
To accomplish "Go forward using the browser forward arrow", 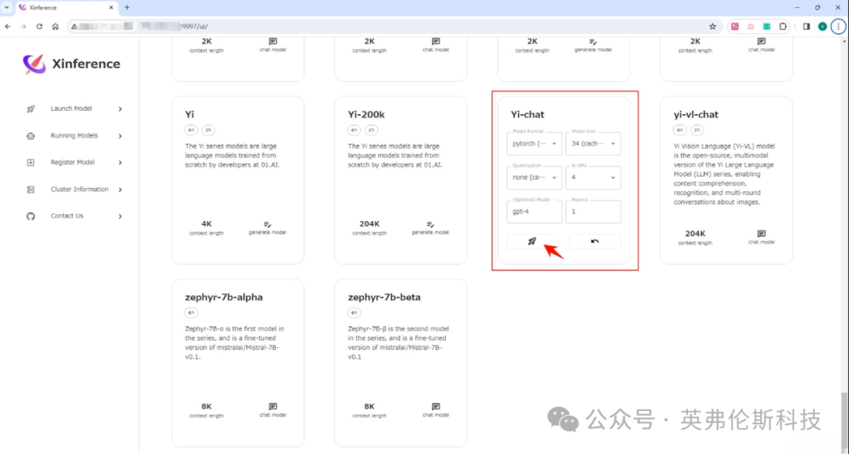I will point(24,26).
